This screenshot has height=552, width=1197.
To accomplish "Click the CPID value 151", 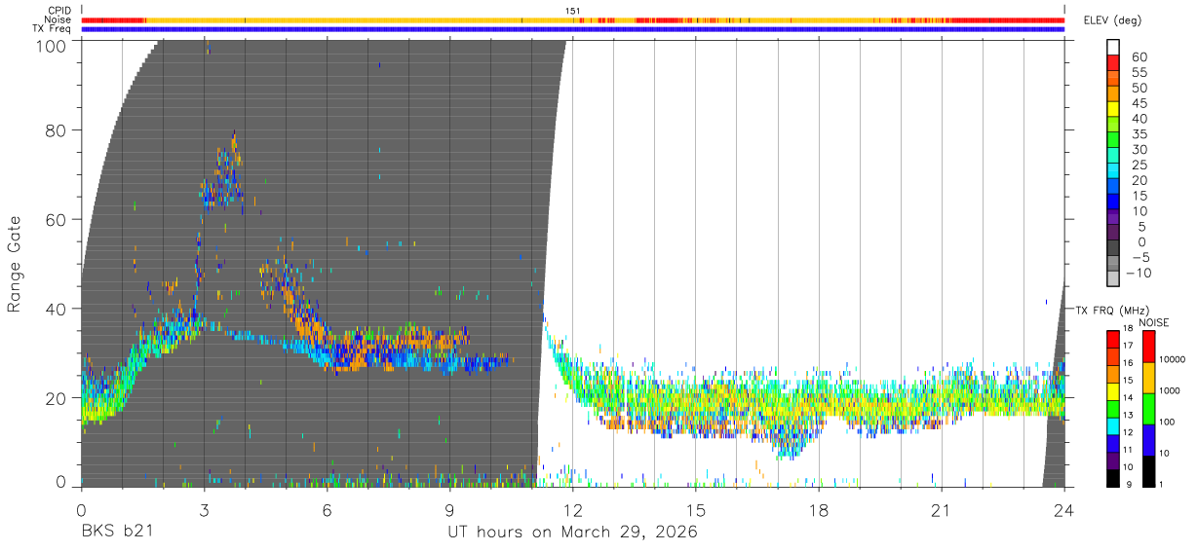I will point(572,11).
